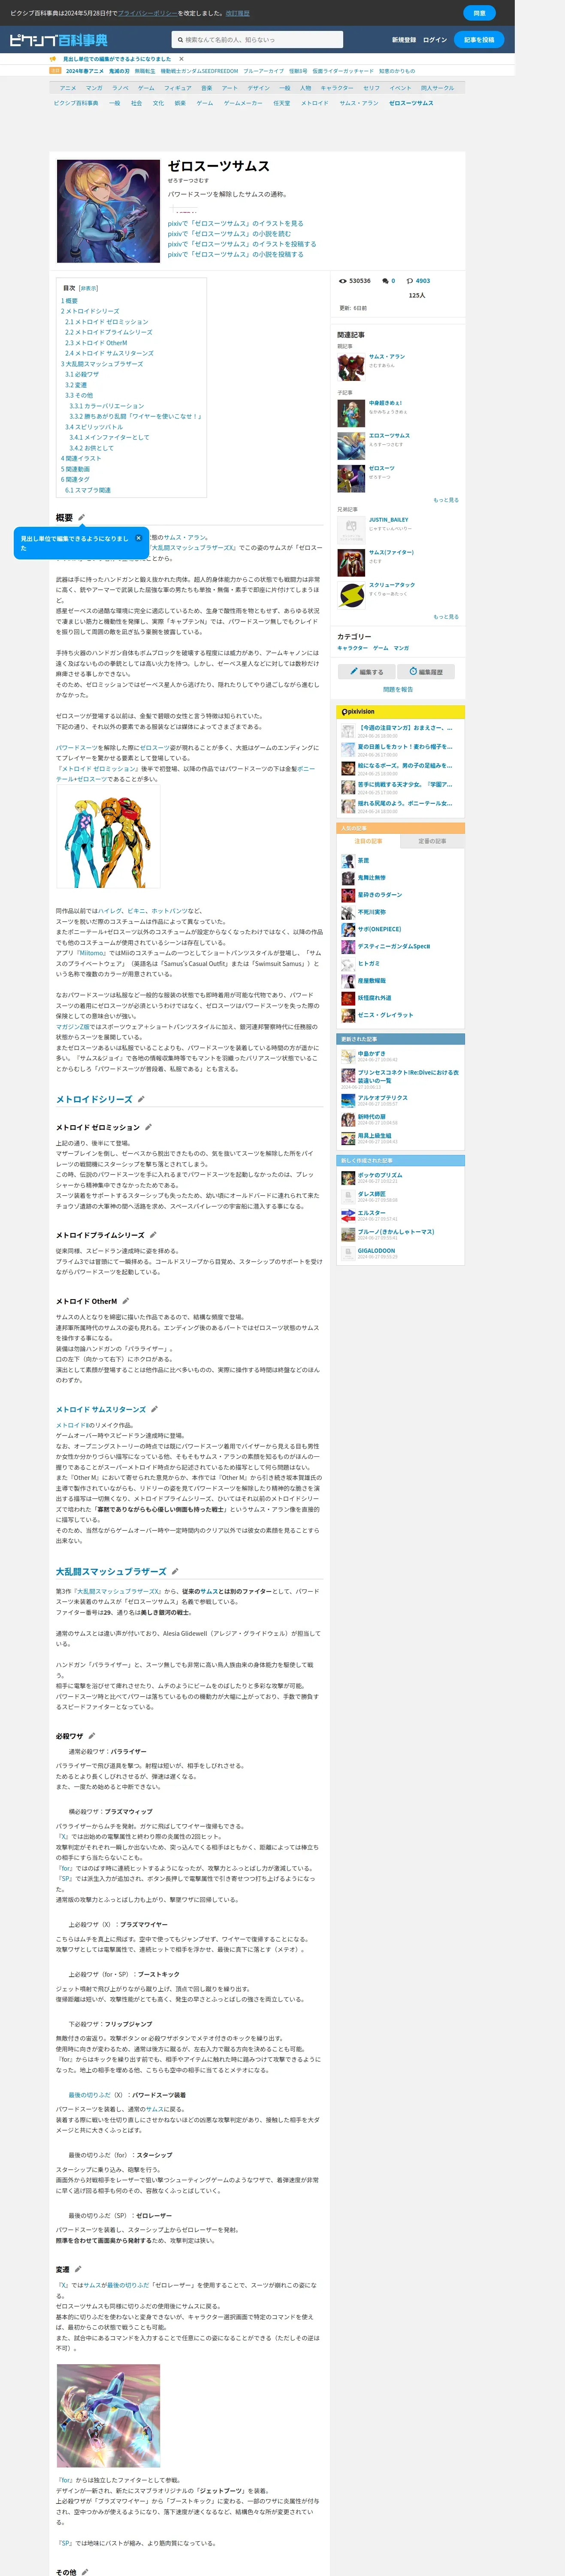Click pencil icon beside 必殺ワザ heading
Image resolution: width=565 pixels, height=2576 pixels.
click(x=92, y=1736)
